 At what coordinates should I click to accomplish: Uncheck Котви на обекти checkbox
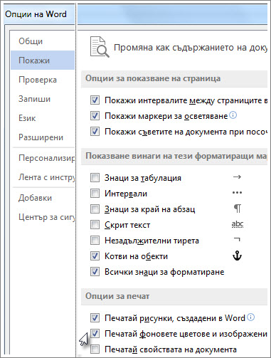pos(95,256)
